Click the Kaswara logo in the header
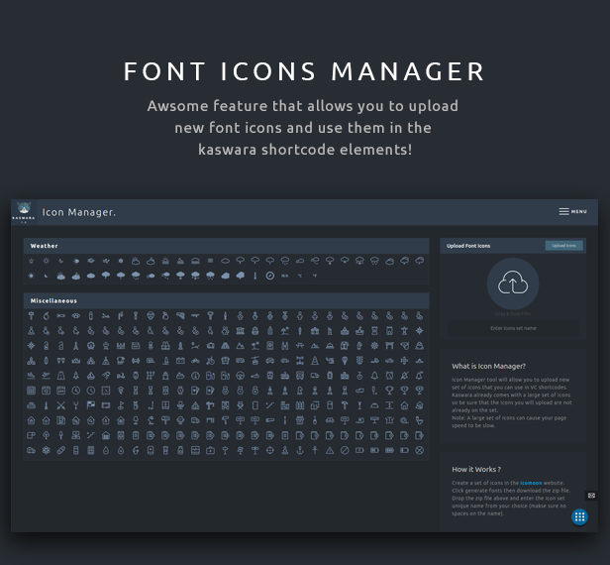The image size is (610, 565). 24,212
